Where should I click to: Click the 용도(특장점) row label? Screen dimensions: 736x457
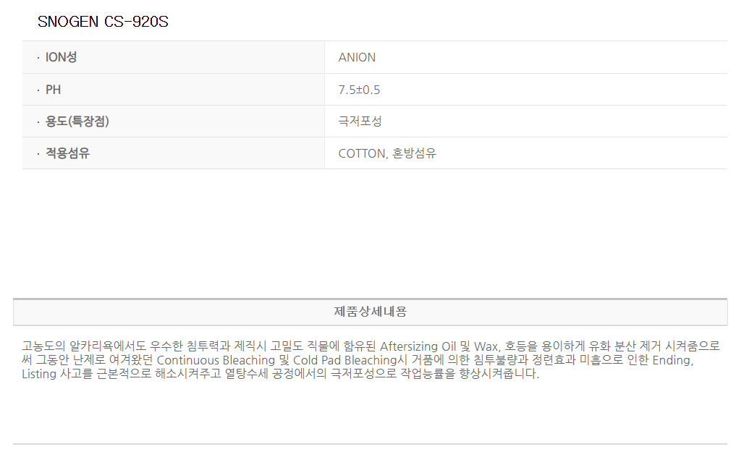point(77,121)
